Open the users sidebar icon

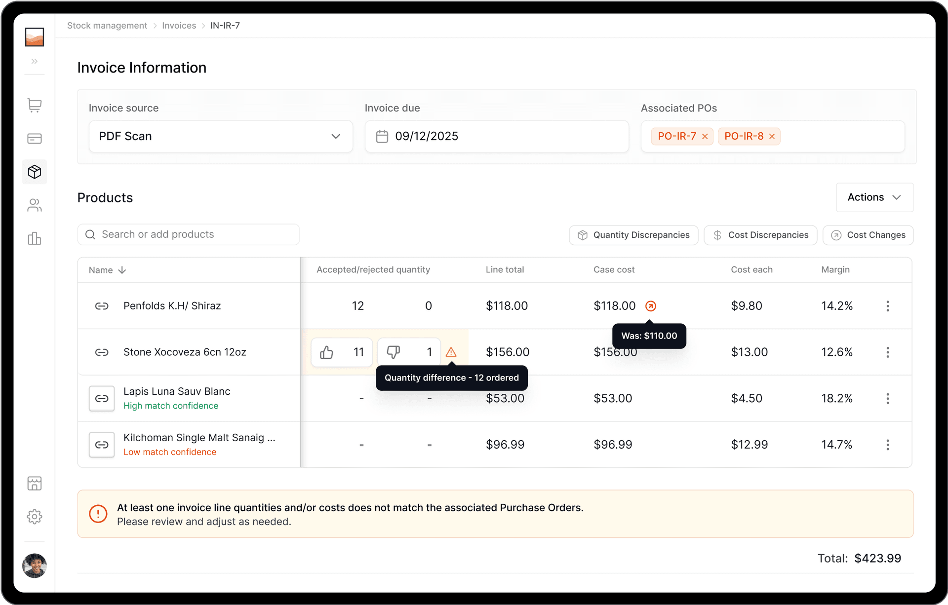[x=35, y=205]
